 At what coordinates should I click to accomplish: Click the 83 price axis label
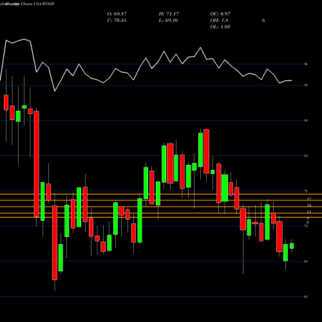tap(306, 156)
